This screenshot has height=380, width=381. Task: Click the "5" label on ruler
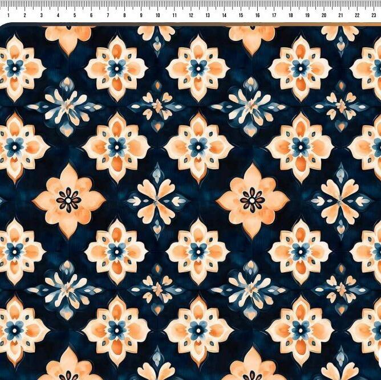tap(75, 15)
